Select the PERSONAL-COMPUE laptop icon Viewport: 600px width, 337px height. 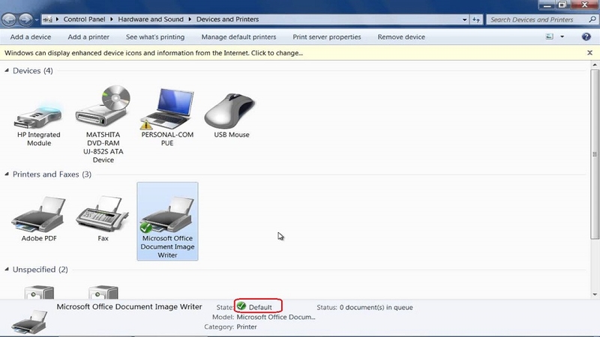(x=167, y=109)
